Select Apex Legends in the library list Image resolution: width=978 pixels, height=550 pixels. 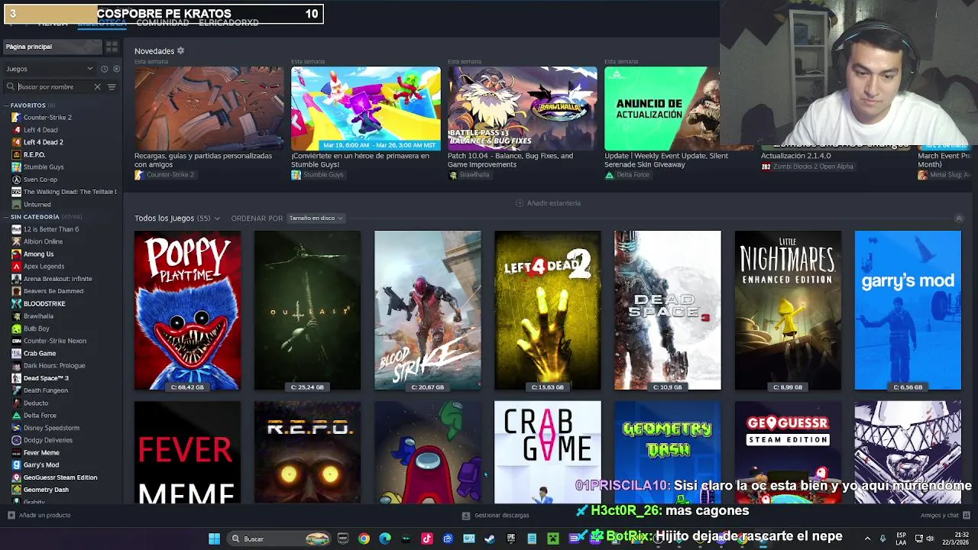(44, 266)
